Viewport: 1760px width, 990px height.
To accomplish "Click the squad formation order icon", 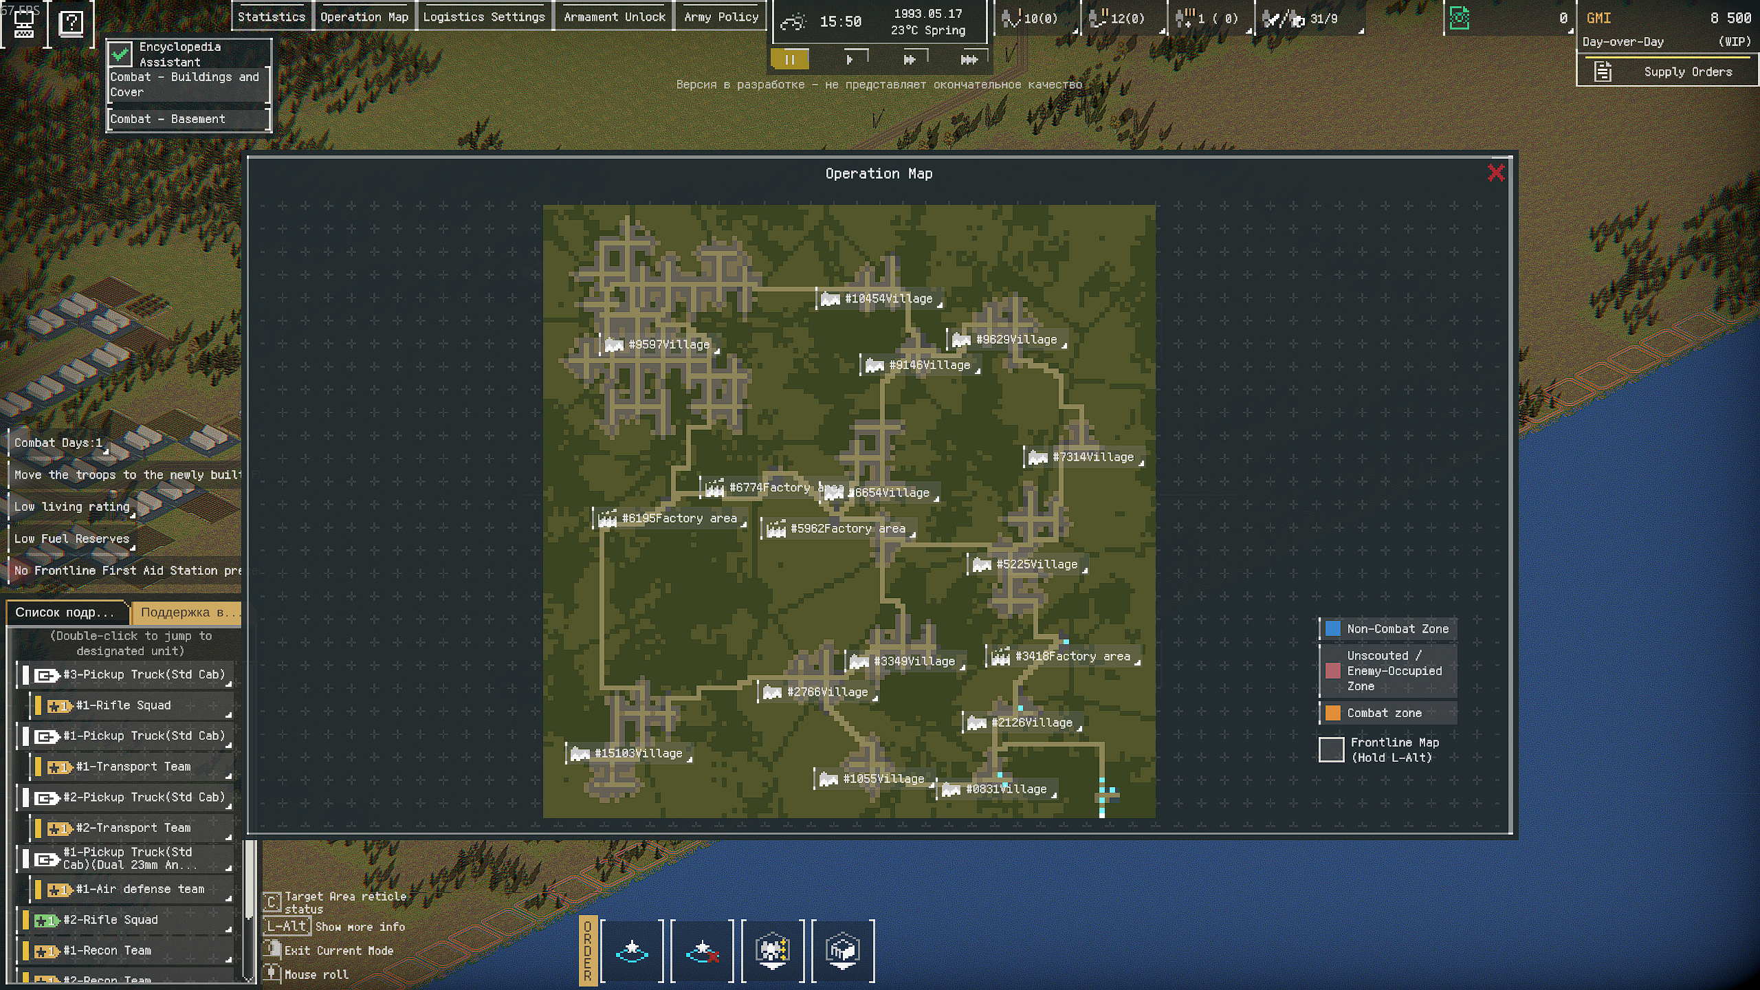I will (x=773, y=951).
